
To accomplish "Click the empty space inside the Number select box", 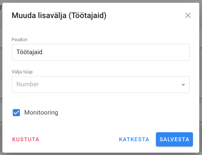I will point(109,84).
